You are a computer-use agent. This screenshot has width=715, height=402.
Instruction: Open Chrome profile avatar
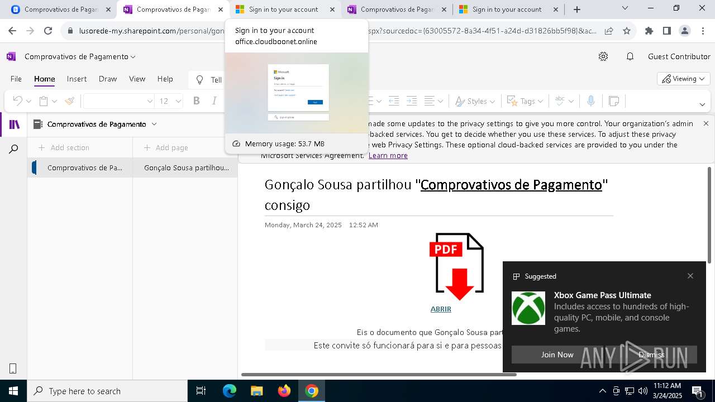tap(685, 31)
